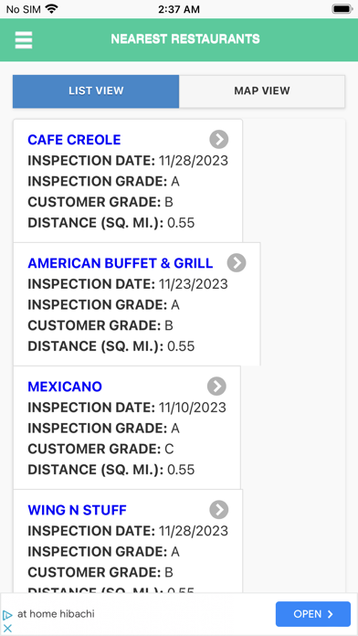Open the hamburger menu
The height and width of the screenshot is (636, 358).
[24, 40]
